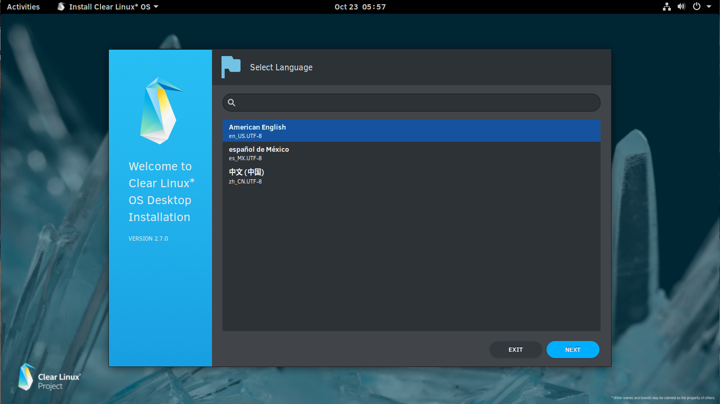This screenshot has width=720, height=404.
Task: Click the network status icon
Action: (x=666, y=7)
